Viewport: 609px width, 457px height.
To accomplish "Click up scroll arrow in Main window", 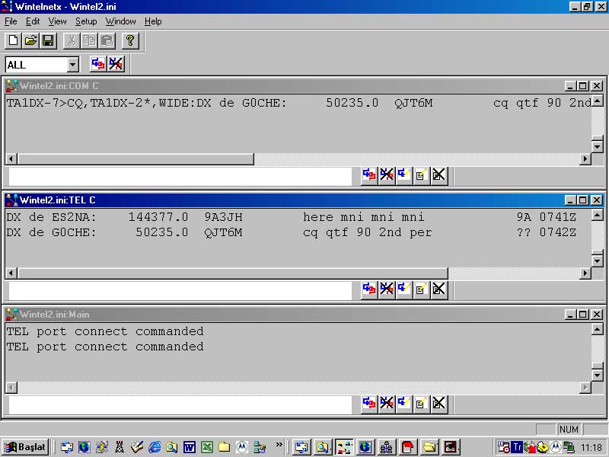I will [598, 329].
